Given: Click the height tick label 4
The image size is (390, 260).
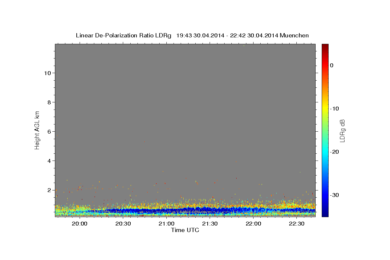Looking at the screenshot, I should coord(49,161).
